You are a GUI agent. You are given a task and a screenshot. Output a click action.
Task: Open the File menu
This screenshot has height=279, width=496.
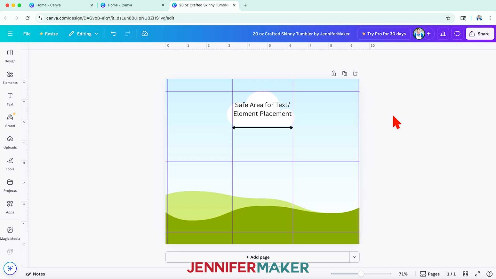tap(27, 34)
